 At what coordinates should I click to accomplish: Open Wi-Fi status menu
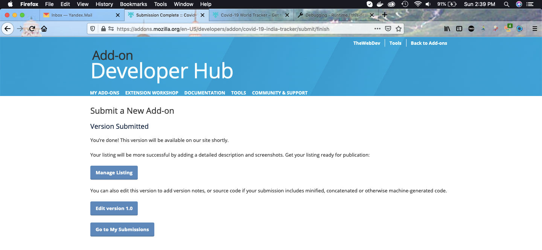pyautogui.click(x=417, y=4)
